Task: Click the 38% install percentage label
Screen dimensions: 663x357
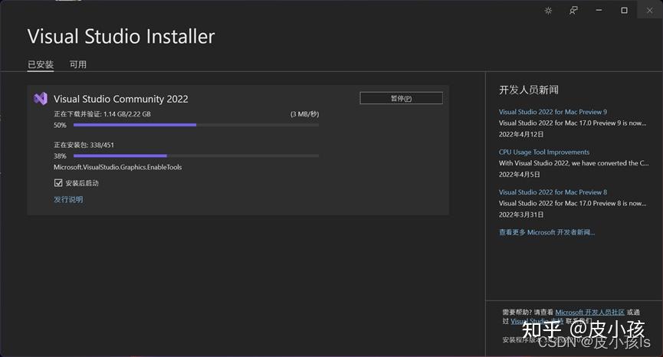Action: tap(60, 156)
